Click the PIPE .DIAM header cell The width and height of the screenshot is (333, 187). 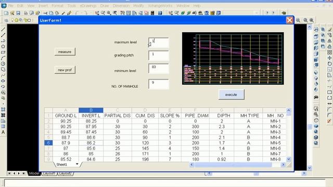tap(196, 116)
